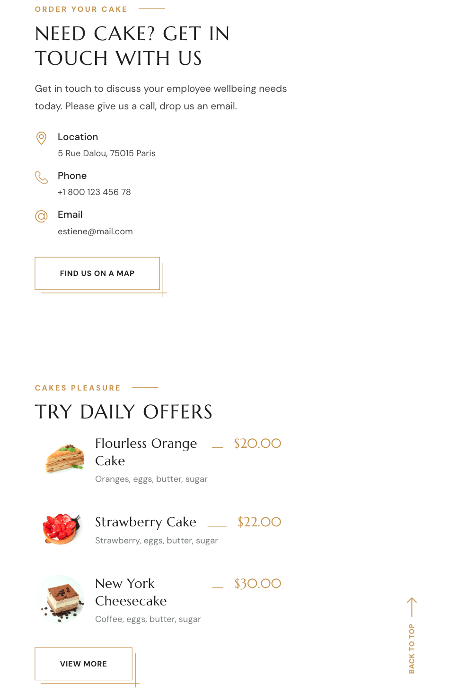The image size is (458, 693).
Task: Click the Try Daily Offers heading
Action: 123,412
